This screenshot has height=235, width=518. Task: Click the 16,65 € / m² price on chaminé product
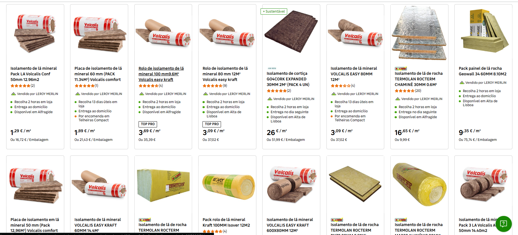pyautogui.click(x=407, y=132)
